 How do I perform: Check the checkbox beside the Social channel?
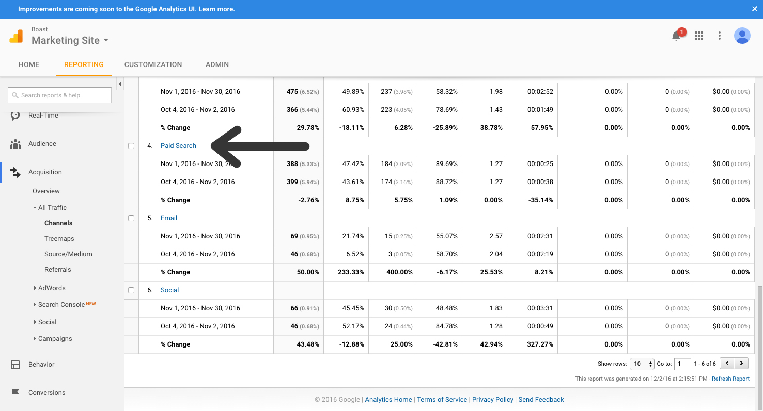pyautogui.click(x=131, y=290)
